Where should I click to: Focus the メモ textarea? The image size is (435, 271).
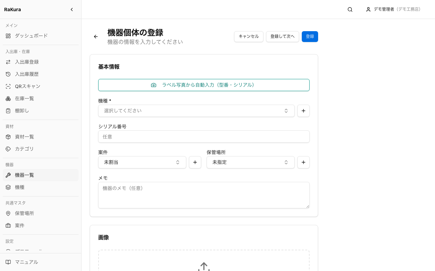tap(204, 195)
